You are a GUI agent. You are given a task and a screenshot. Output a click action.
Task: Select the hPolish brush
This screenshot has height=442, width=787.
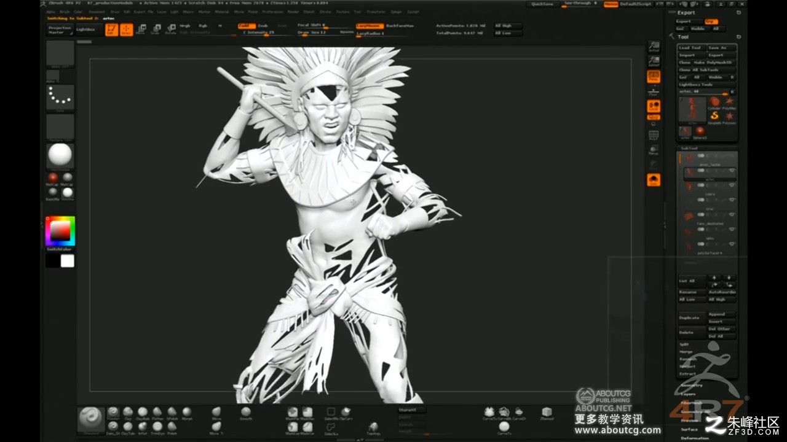pos(172,413)
